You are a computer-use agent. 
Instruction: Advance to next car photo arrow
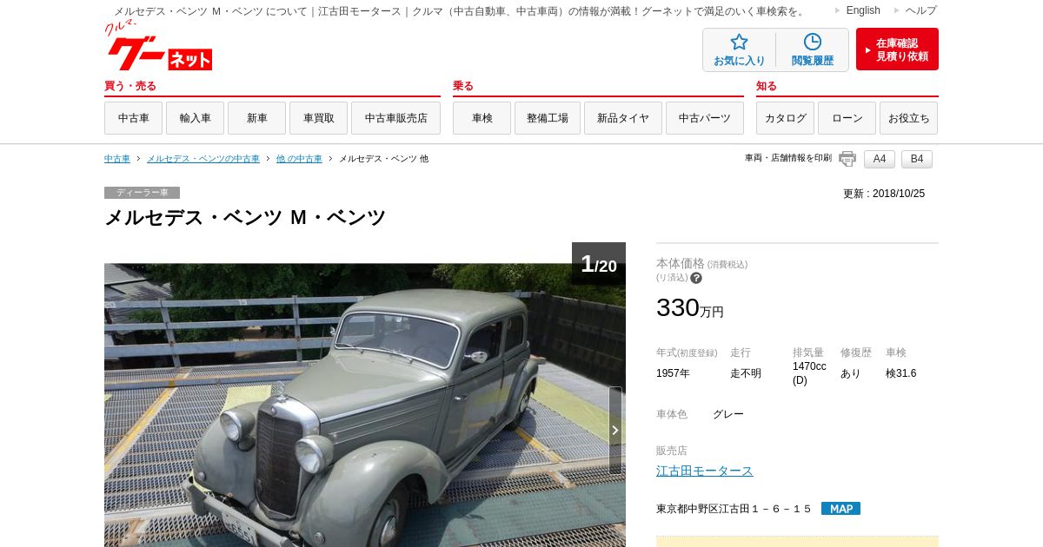click(x=615, y=430)
